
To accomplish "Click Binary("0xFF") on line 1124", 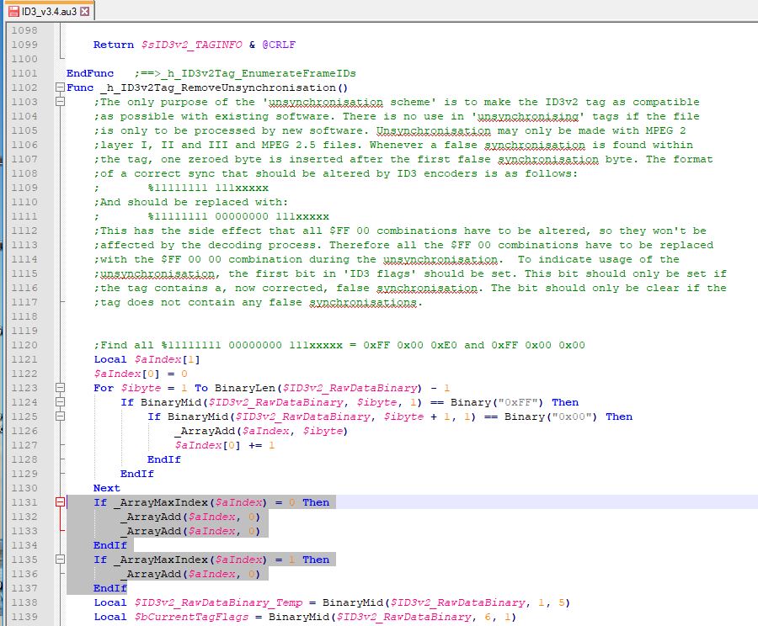I will coord(497,402).
